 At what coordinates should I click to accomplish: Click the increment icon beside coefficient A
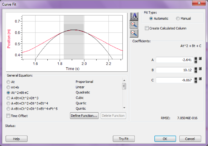[x=200, y=58]
